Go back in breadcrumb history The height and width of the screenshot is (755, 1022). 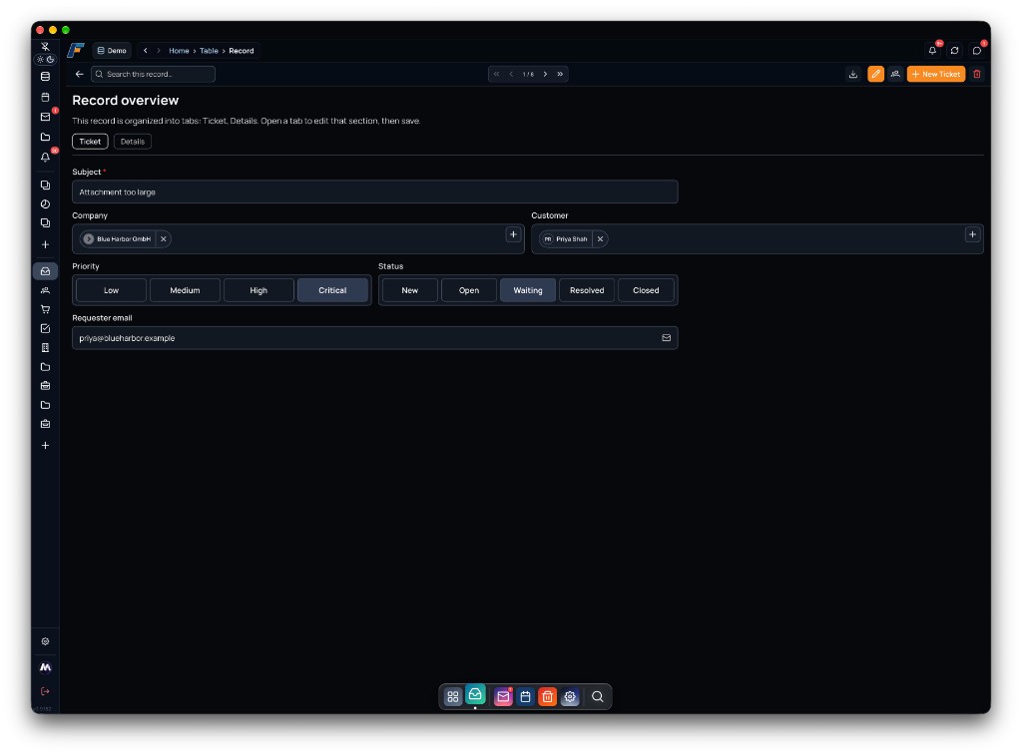click(146, 50)
